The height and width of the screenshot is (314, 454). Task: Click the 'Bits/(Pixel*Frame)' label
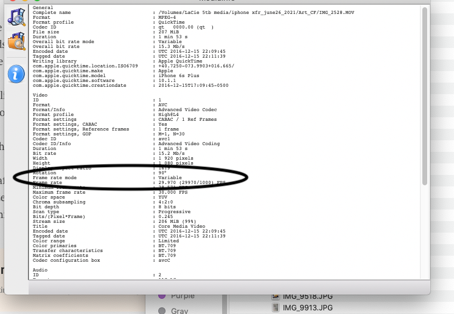[x=59, y=216]
